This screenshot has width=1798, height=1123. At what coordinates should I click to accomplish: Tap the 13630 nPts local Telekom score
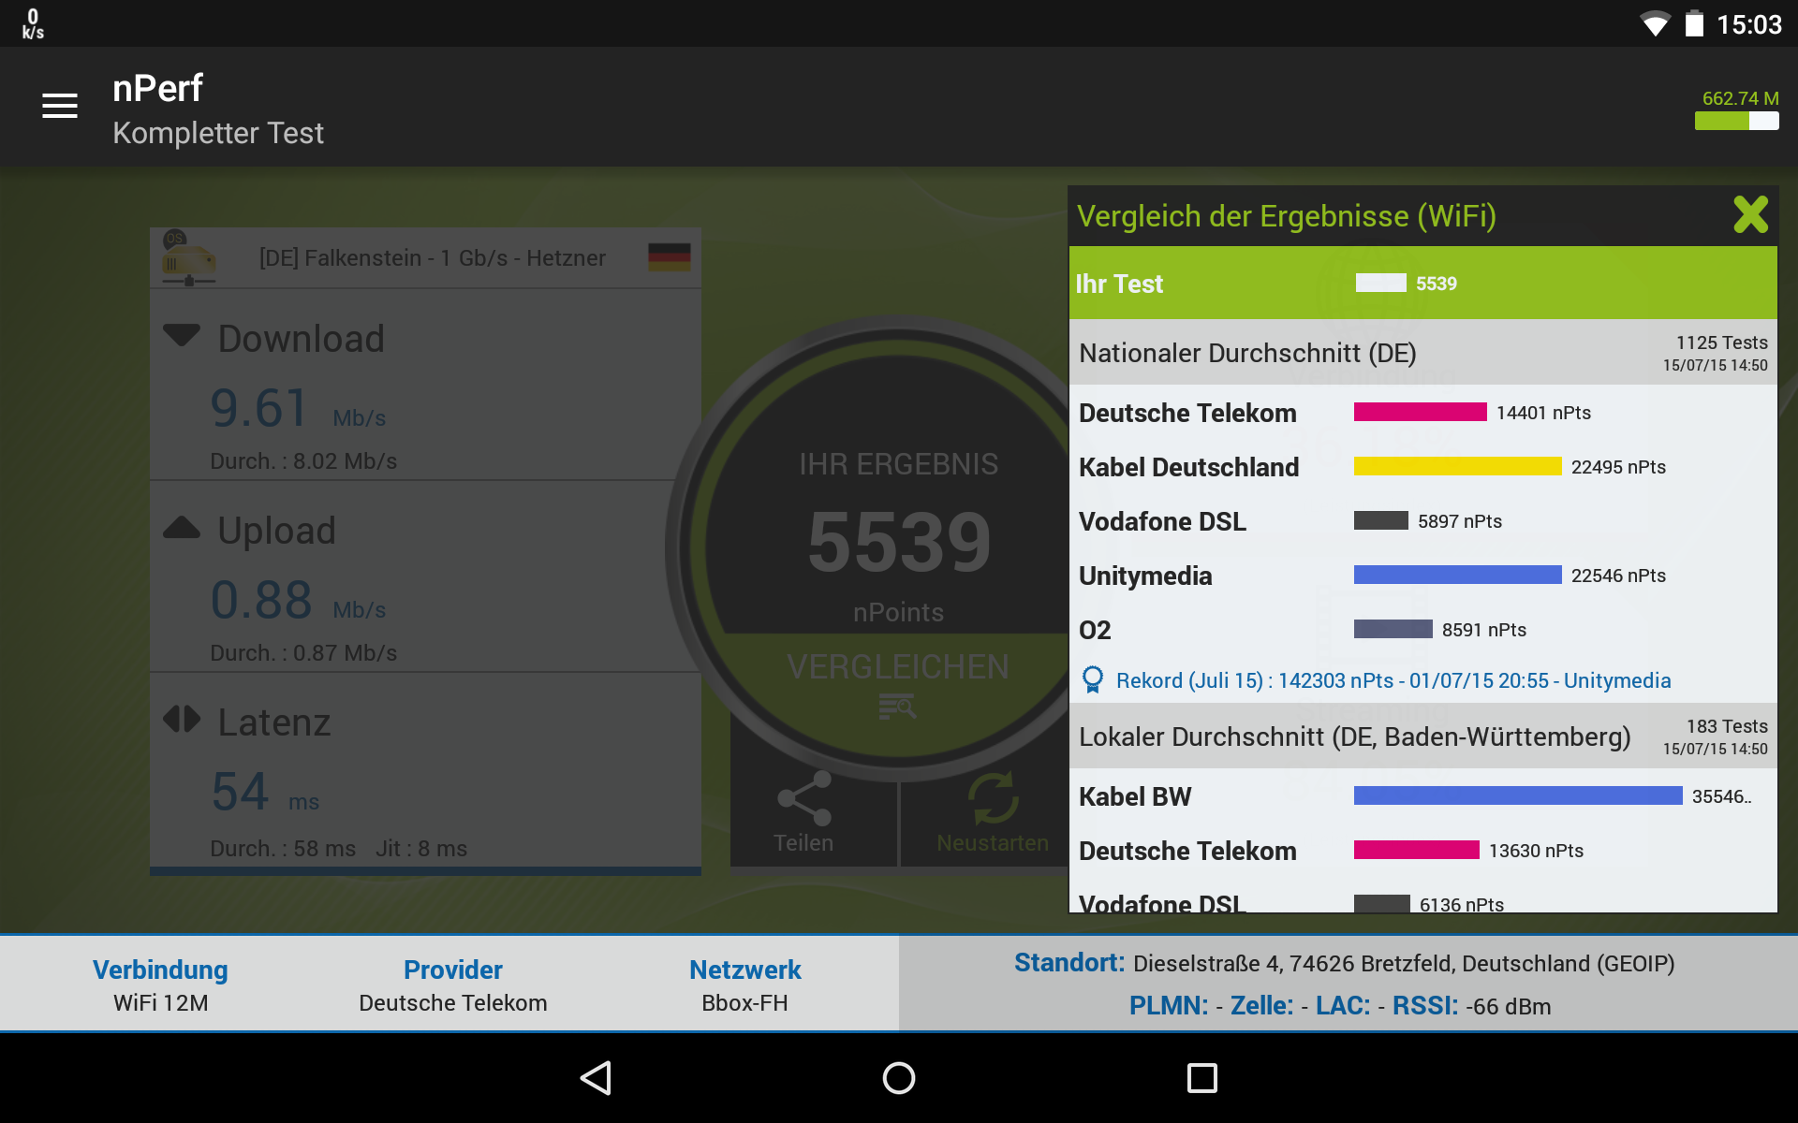click(1536, 851)
